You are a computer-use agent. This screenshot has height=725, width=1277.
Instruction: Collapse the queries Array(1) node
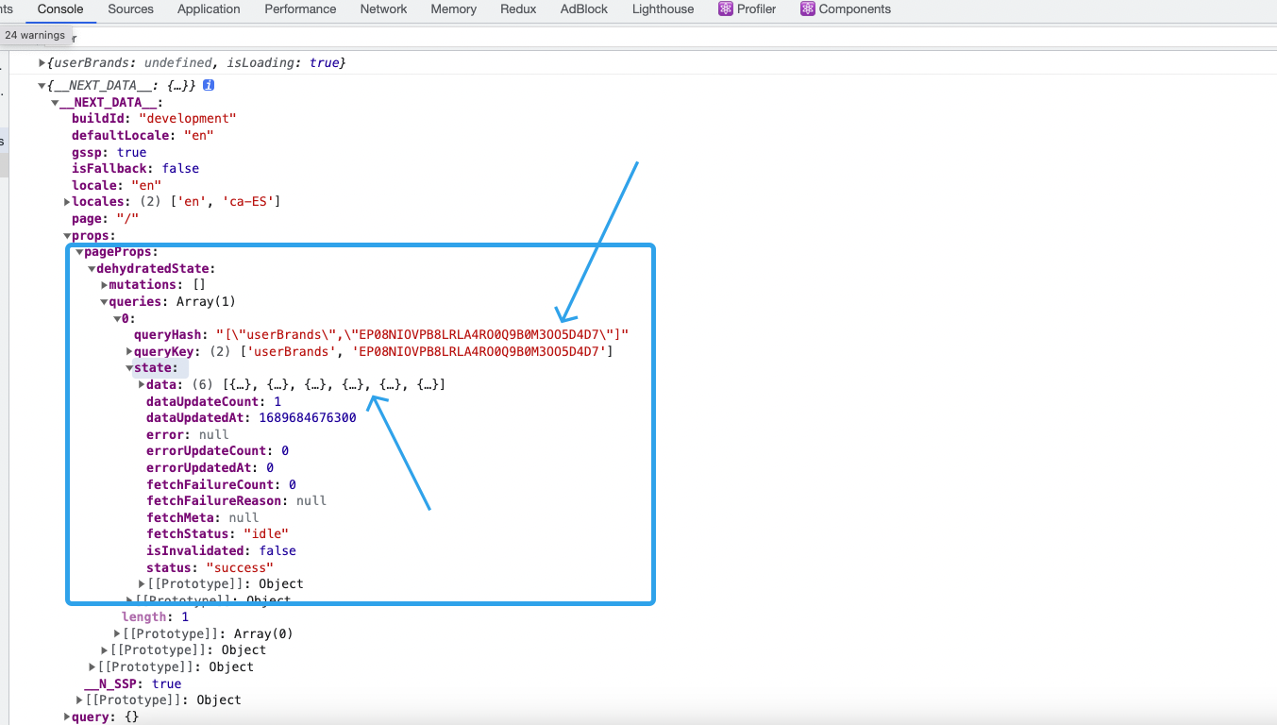coord(104,302)
